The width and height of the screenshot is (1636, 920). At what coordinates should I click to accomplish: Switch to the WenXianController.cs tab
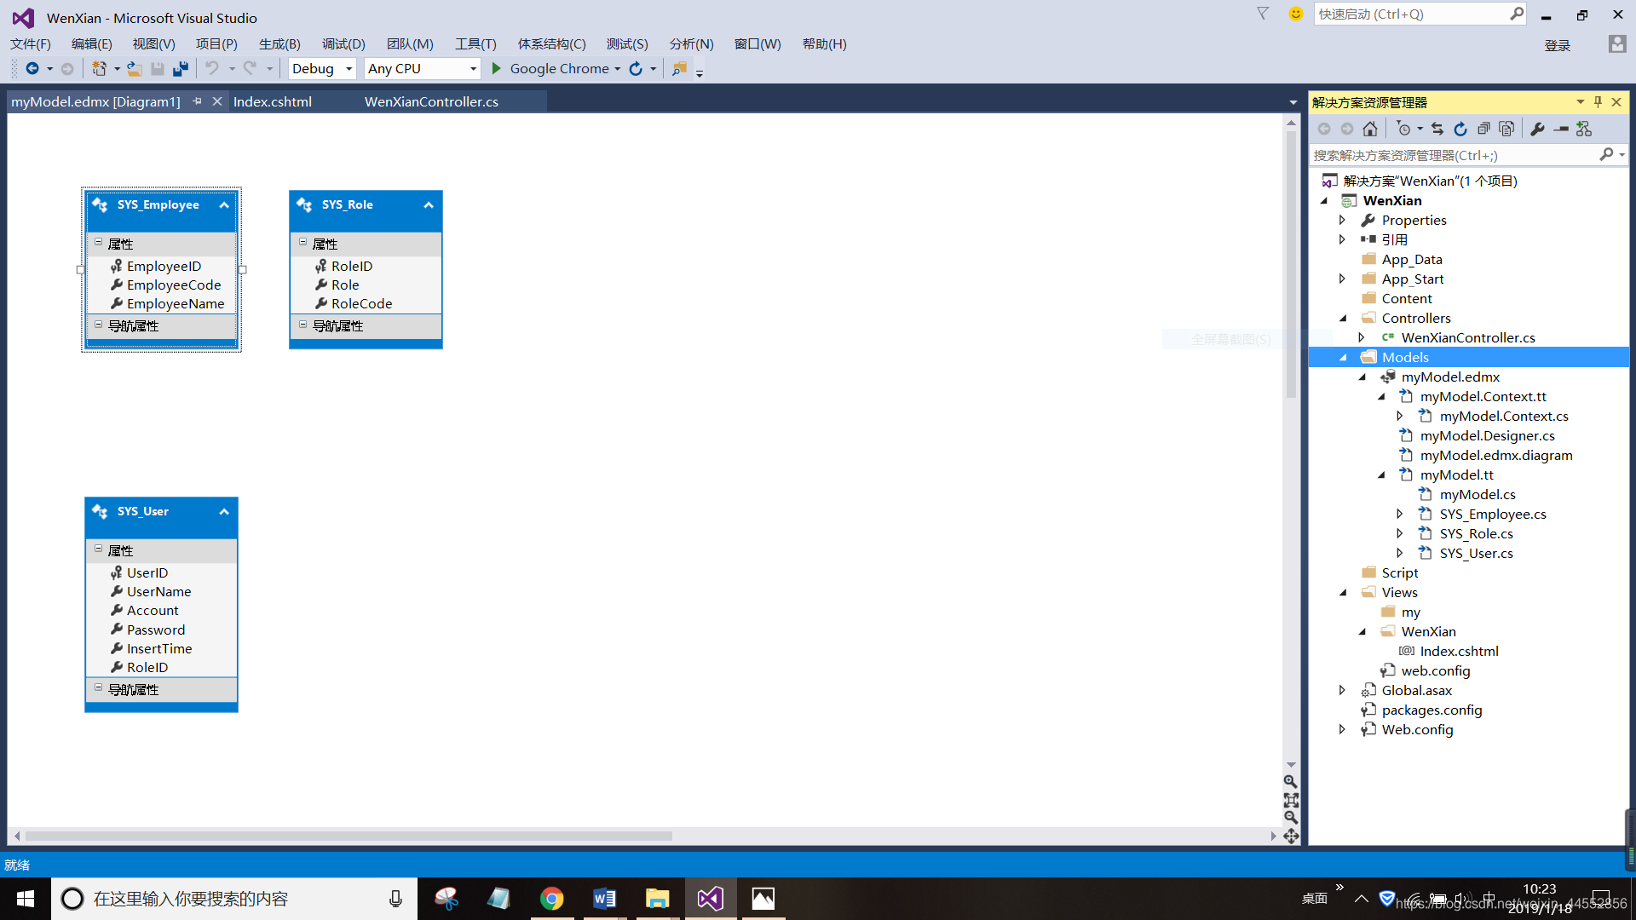pos(431,101)
